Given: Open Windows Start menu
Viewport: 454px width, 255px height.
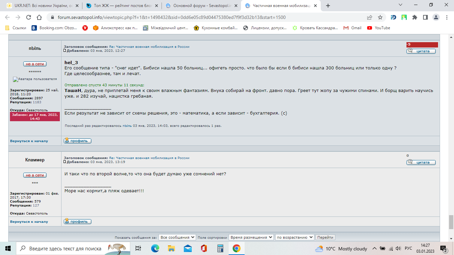Looking at the screenshot, I should point(8,248).
